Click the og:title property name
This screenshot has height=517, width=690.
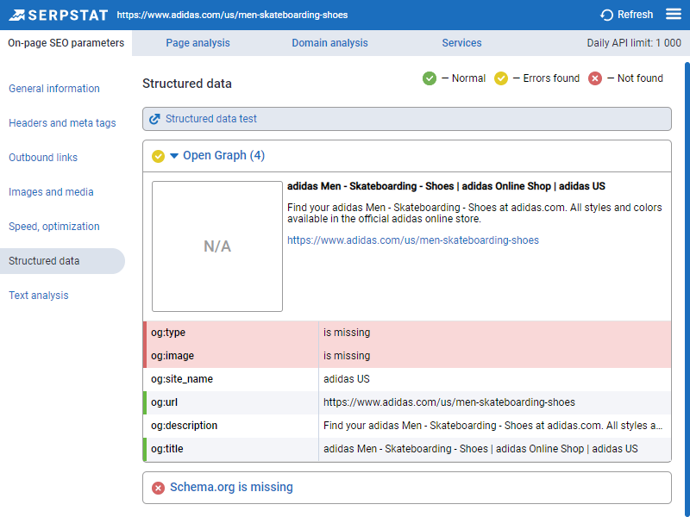[166, 449]
